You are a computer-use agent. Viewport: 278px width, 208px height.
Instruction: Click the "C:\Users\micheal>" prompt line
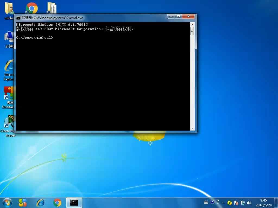pos(34,37)
